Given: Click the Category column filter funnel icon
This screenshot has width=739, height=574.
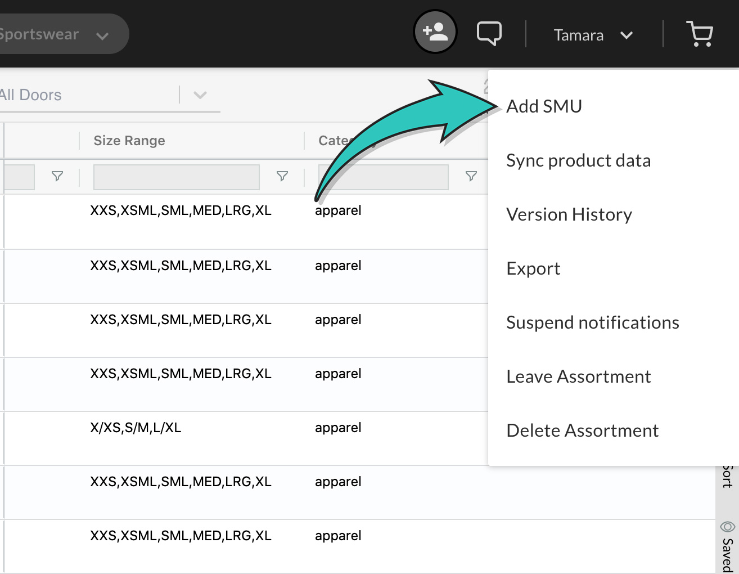Looking at the screenshot, I should [471, 177].
